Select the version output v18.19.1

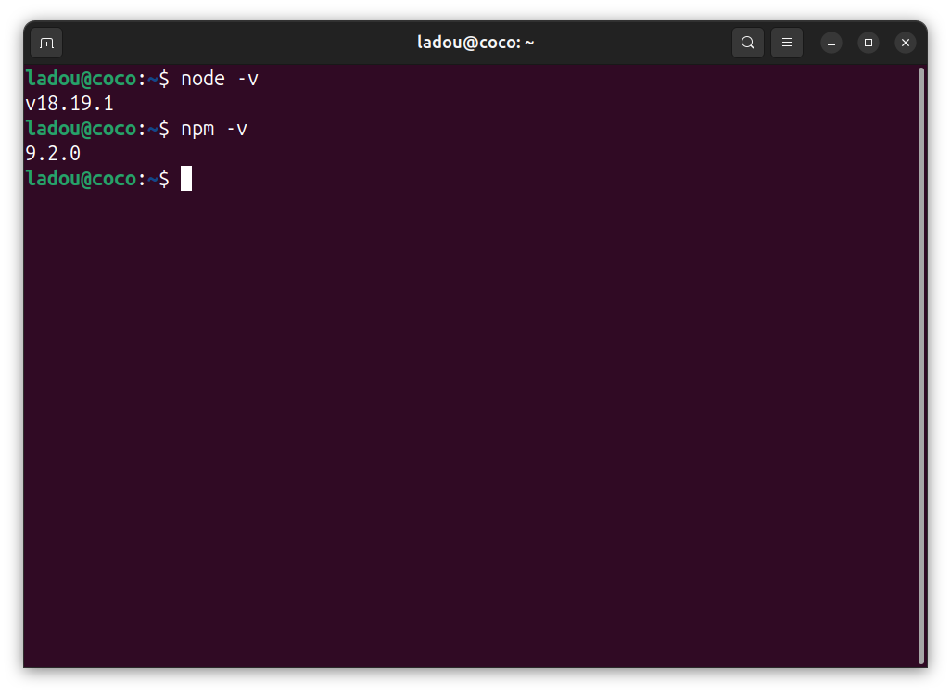[69, 103]
